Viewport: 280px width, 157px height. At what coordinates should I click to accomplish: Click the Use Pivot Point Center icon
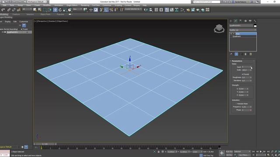tap(85, 10)
